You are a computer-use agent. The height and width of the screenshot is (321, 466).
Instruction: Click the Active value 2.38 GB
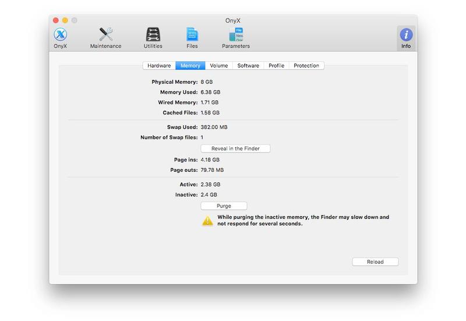pyautogui.click(x=210, y=184)
